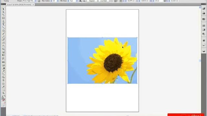Select the Eyedropper tool
This screenshot has height=116, width=207.
tap(3, 71)
